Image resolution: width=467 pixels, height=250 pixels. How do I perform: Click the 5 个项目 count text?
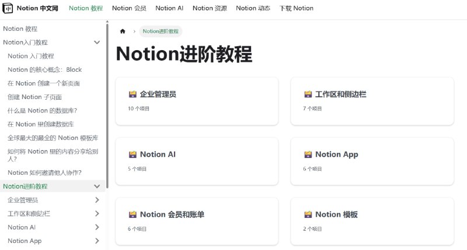(x=137, y=168)
